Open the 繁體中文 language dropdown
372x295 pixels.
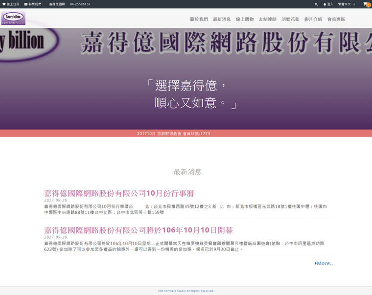coord(347,4)
